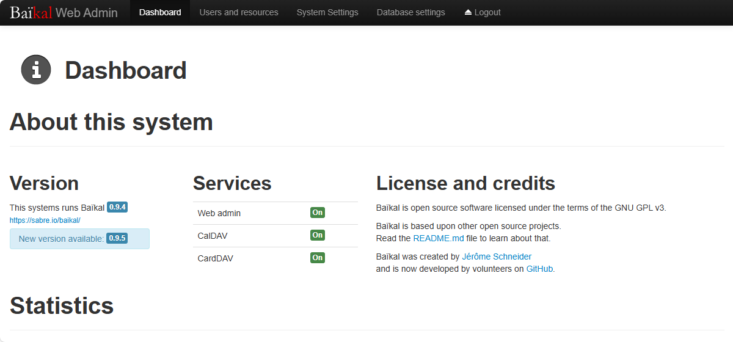Click the 0.9.5 new version badge
Screen dimensions: 733x342
117,238
